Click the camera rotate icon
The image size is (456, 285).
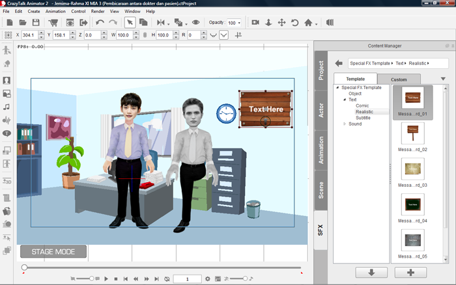[294, 23]
